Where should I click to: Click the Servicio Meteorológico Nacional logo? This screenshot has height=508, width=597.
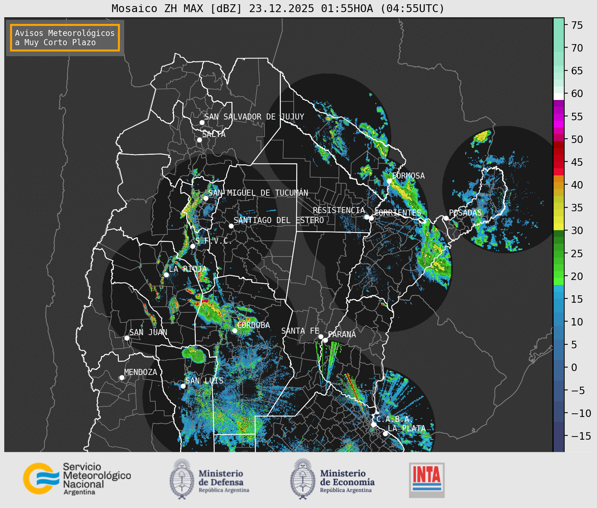pyautogui.click(x=77, y=478)
